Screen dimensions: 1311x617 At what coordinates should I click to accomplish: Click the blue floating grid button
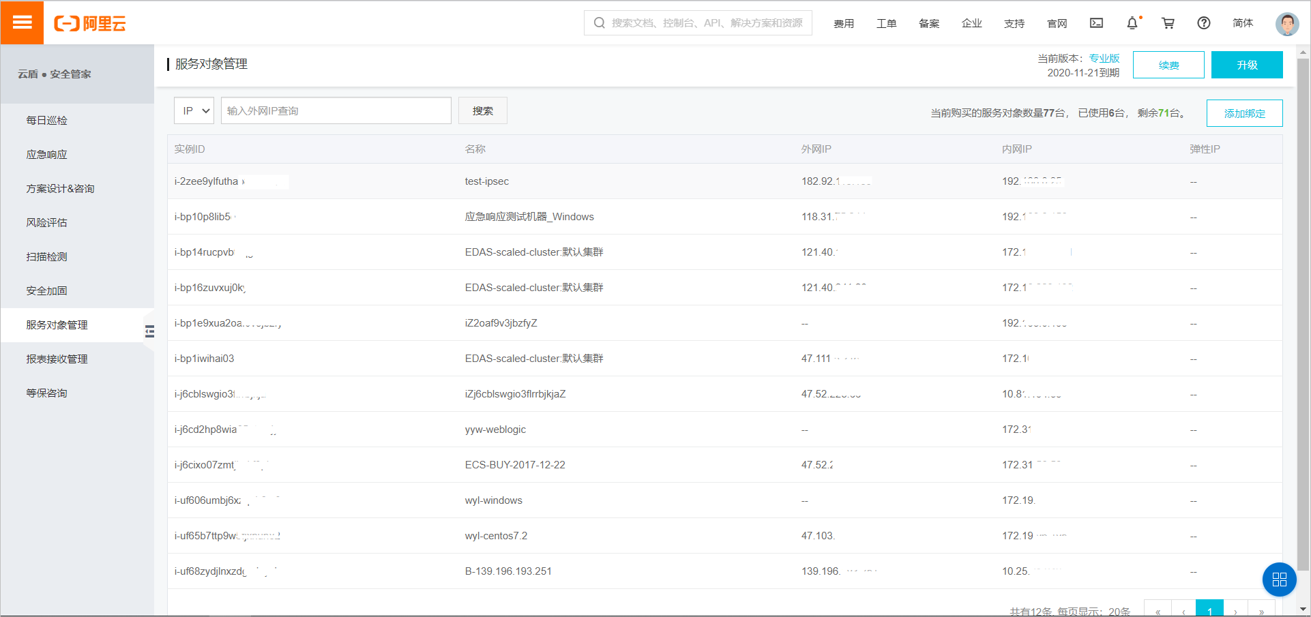coord(1280,580)
